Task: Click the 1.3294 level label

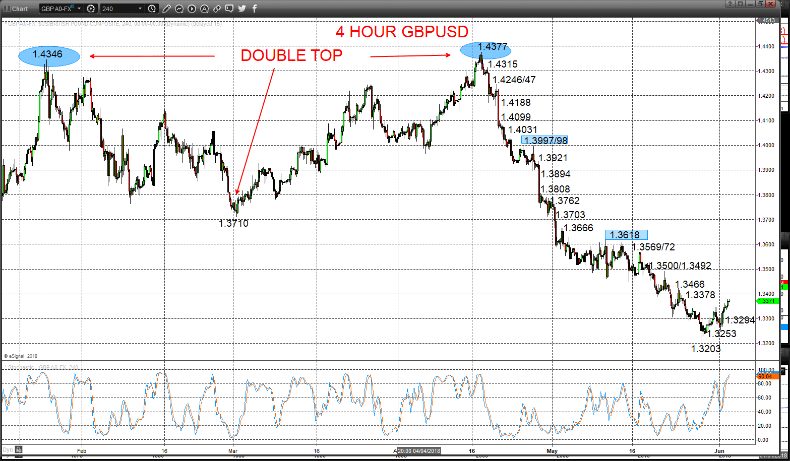Action: 740,320
